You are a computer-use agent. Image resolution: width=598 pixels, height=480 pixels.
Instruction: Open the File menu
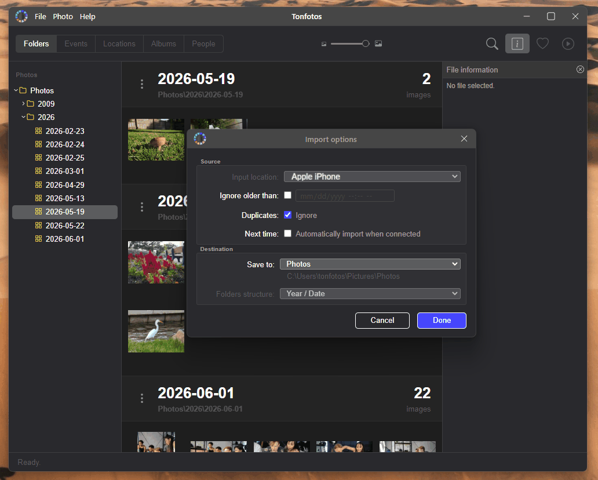(x=40, y=16)
